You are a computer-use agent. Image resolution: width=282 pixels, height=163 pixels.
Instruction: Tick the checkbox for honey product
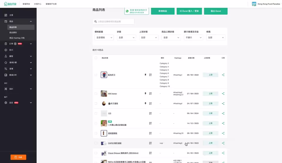[96, 94]
